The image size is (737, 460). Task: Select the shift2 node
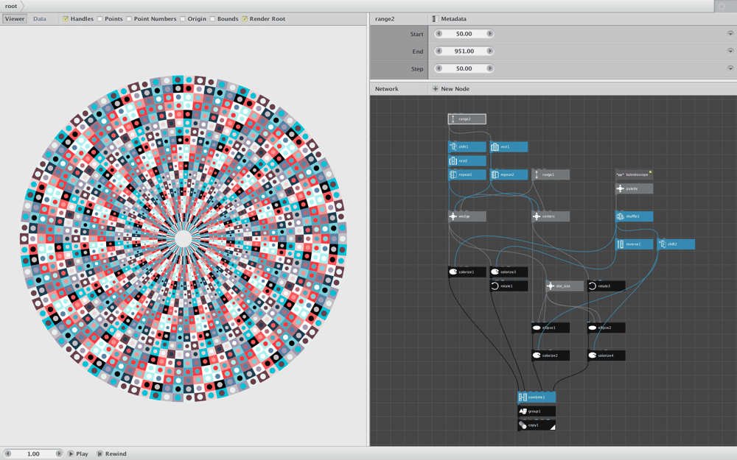tap(676, 244)
